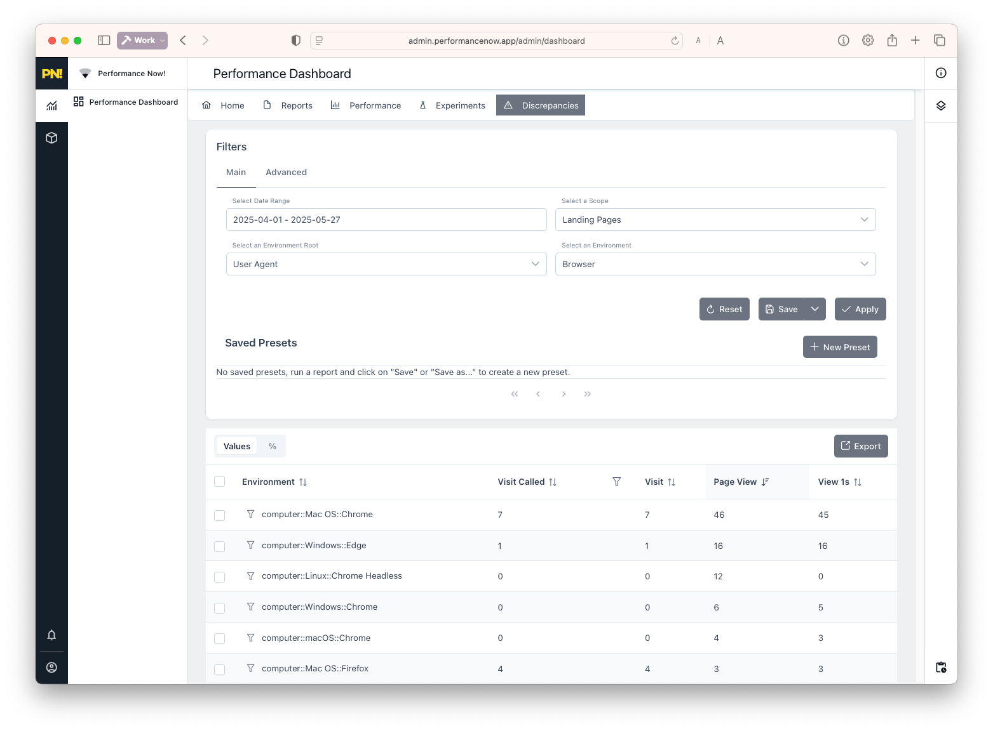
Task: Filter by computer::Windows::Chrome funnel icon
Action: point(250,607)
